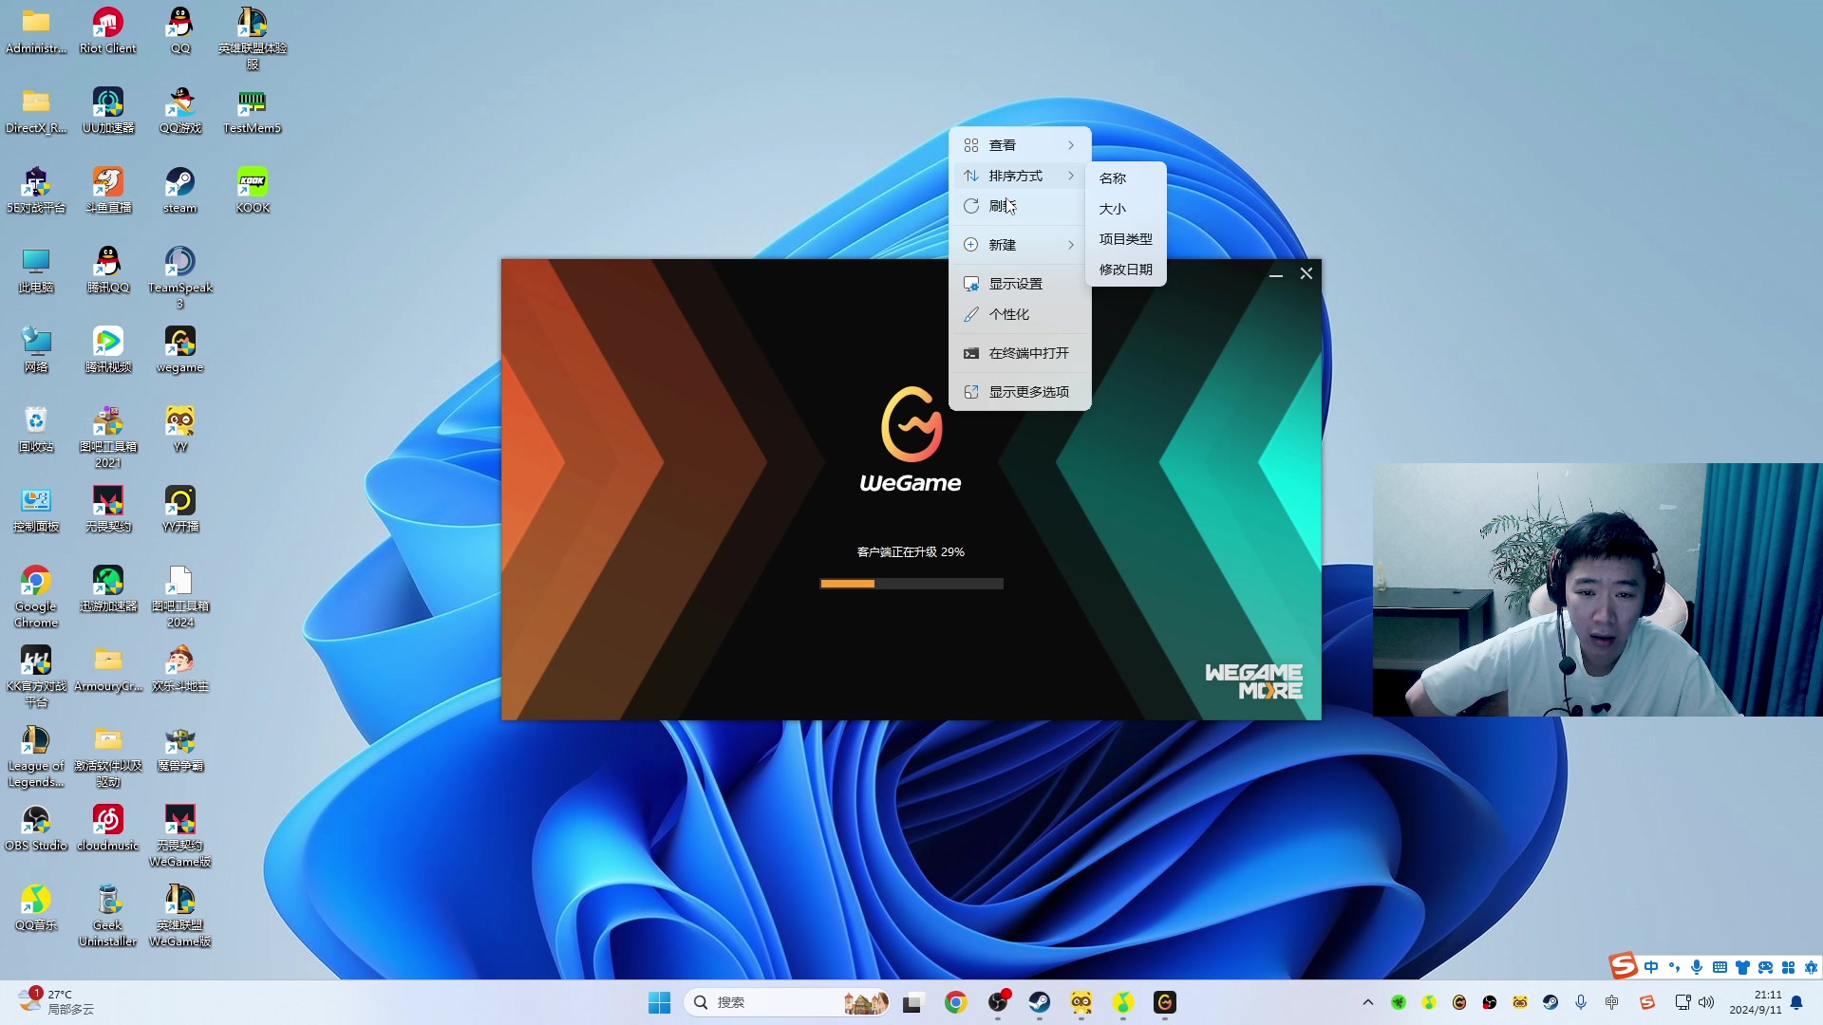Open Task View from the taskbar
Image resolution: width=1823 pixels, height=1025 pixels.
[x=912, y=1002]
